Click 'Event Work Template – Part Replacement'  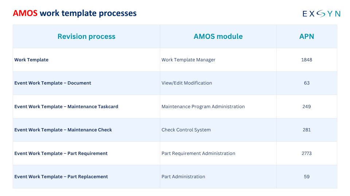[x=61, y=177]
